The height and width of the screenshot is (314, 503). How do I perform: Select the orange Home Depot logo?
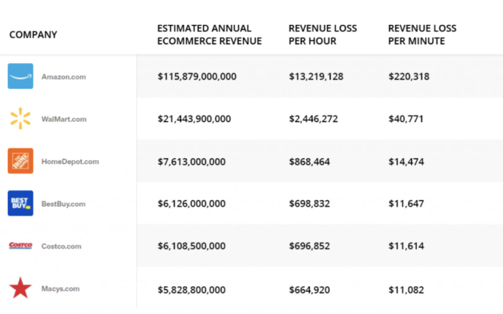point(20,161)
